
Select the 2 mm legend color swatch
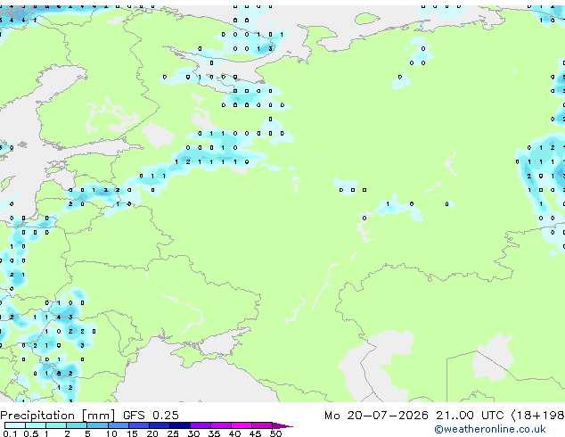77,425
